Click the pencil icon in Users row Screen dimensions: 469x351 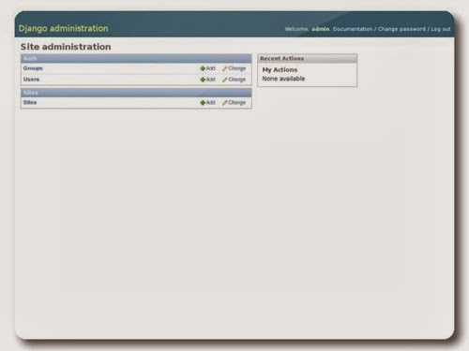tap(224, 80)
